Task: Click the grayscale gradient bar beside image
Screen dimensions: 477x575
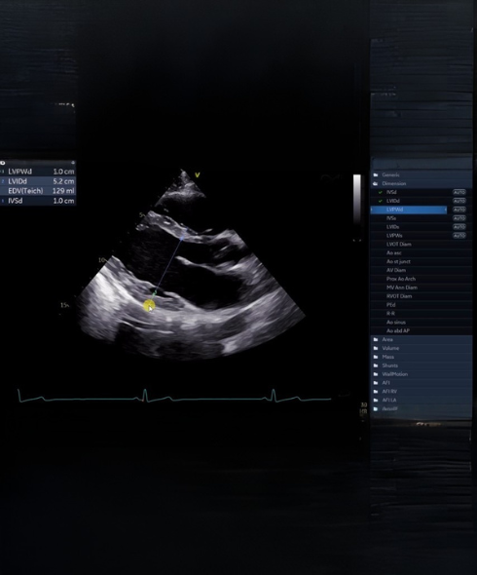Action: click(x=357, y=199)
